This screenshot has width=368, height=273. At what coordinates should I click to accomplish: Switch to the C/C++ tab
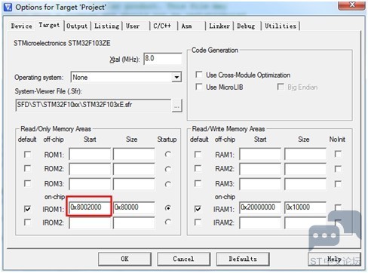[162, 26]
